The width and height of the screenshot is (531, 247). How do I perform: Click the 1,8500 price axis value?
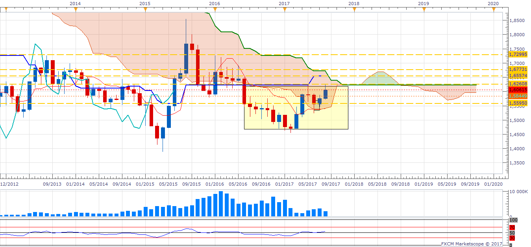[517, 20]
